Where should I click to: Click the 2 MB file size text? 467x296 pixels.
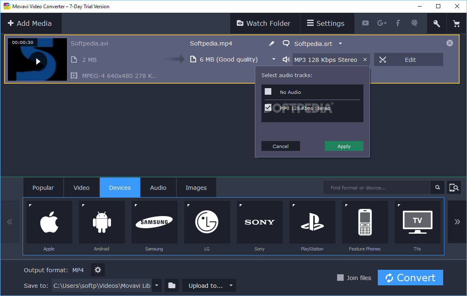89,60
